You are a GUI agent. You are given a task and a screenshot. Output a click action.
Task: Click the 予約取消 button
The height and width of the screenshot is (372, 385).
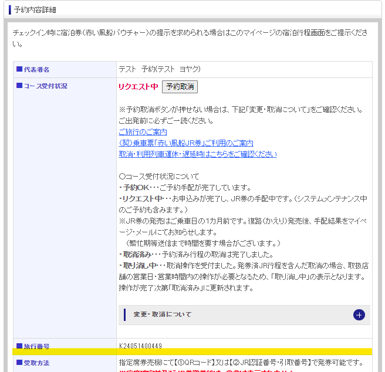180,87
